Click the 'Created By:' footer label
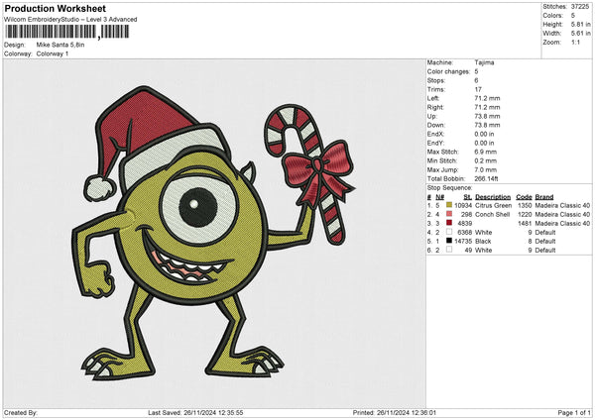 point(21,412)
